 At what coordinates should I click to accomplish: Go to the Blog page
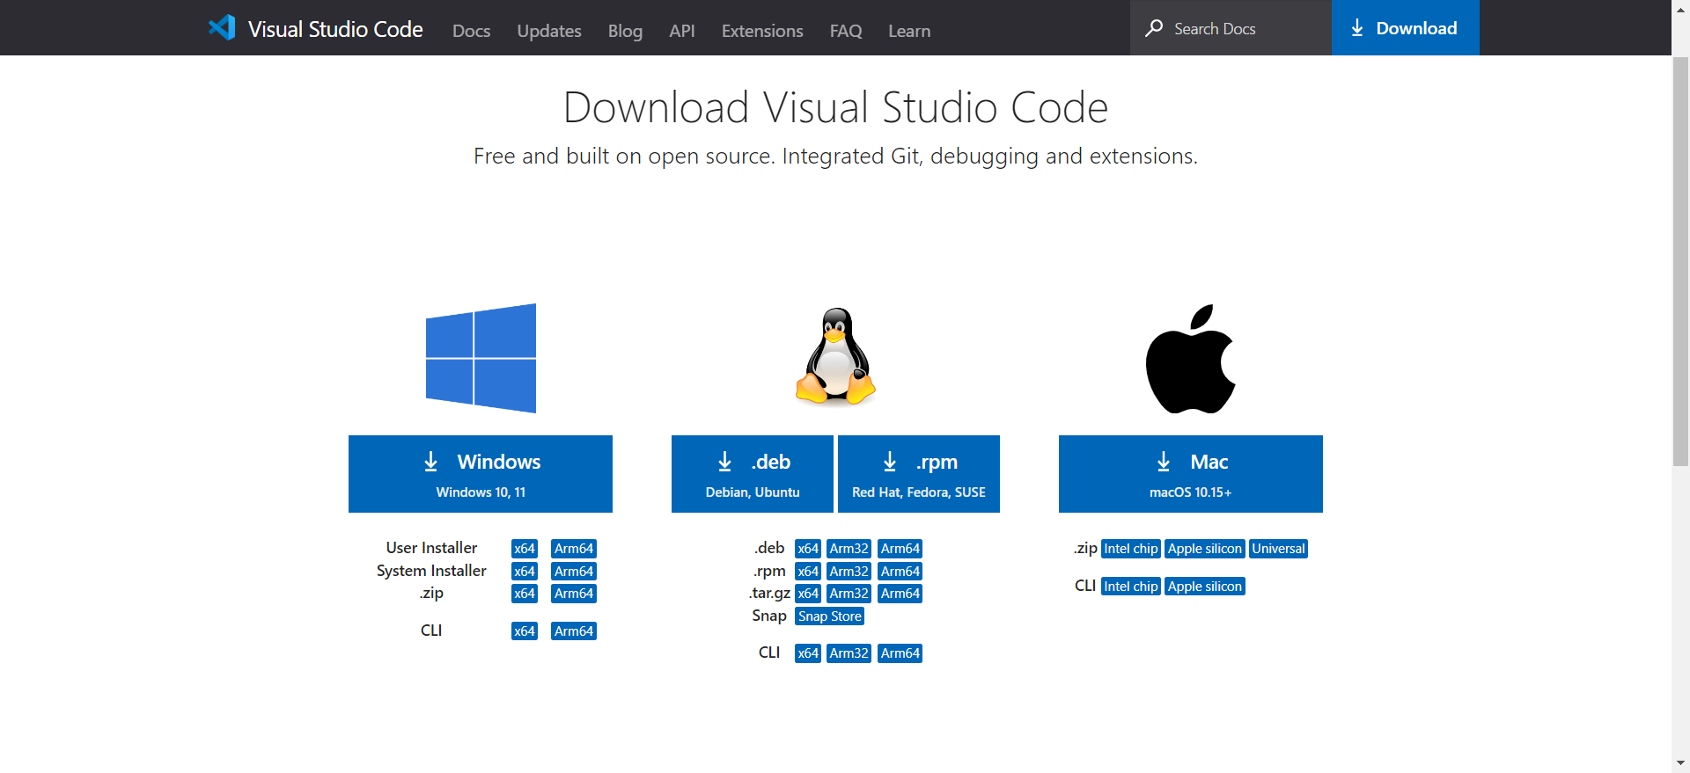(x=625, y=31)
